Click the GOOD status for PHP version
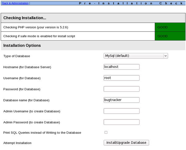This screenshot has width=186, height=150. pos(170,27)
